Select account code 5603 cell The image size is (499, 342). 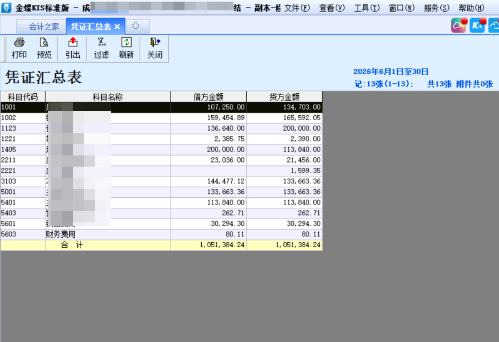coord(23,234)
